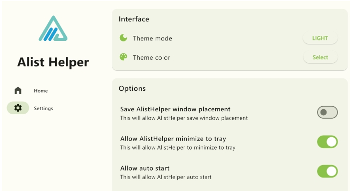Click the Home house icon

18,90
